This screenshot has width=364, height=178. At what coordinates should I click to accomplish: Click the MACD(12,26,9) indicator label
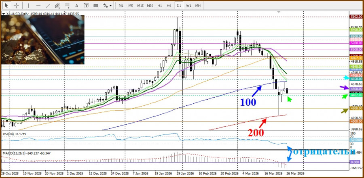point(27,153)
